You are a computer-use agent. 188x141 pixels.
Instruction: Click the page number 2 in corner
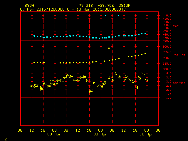(x=6, y=139)
